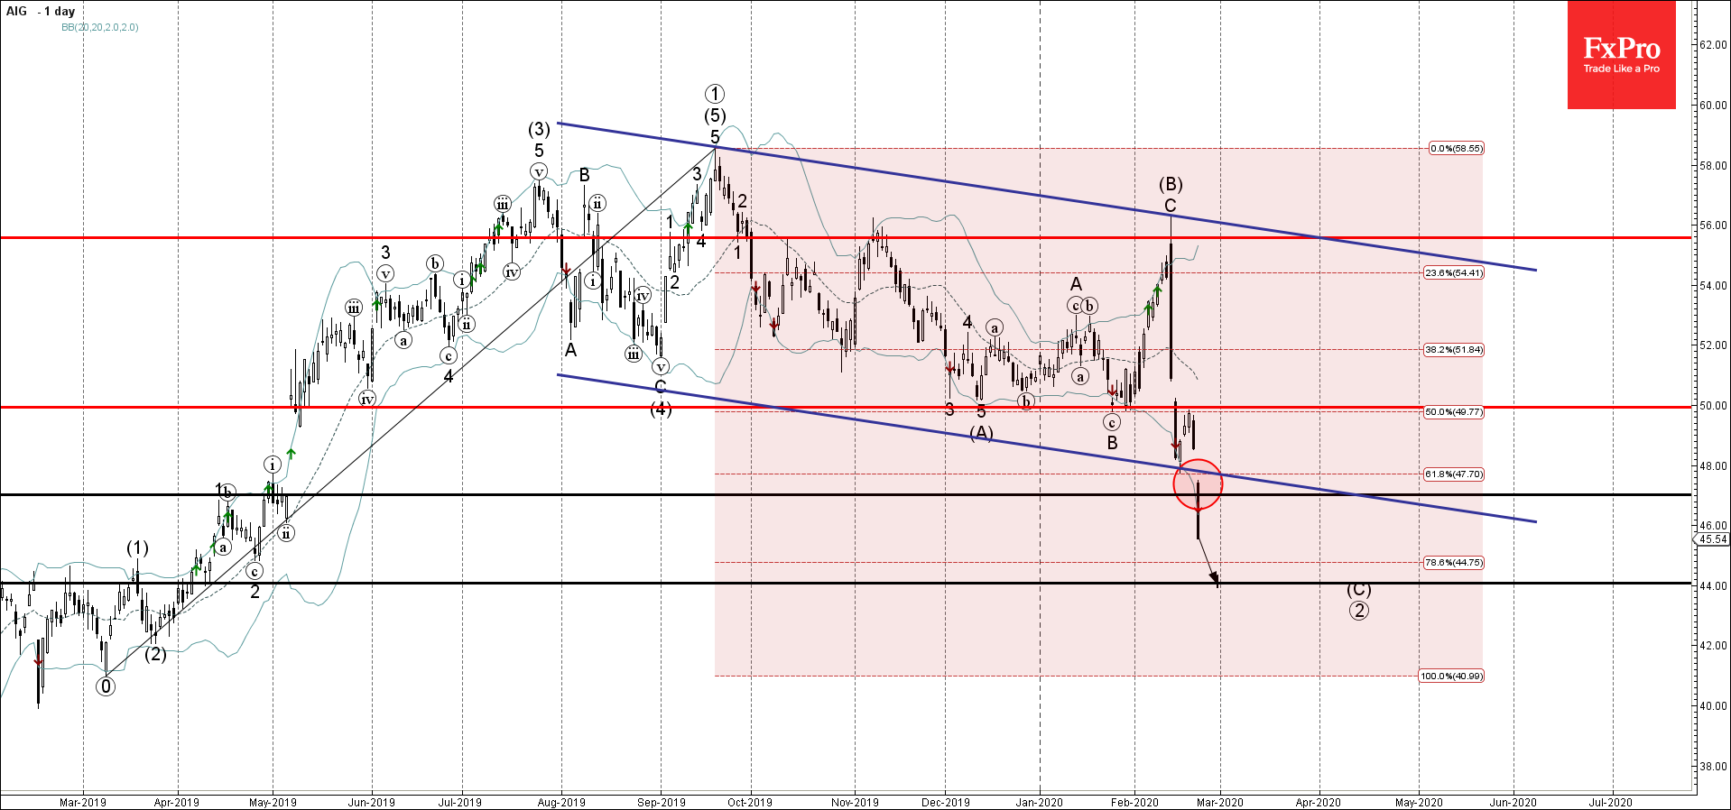The width and height of the screenshot is (1731, 810).
Task: Click the FxPro logo
Action: 1621,55
